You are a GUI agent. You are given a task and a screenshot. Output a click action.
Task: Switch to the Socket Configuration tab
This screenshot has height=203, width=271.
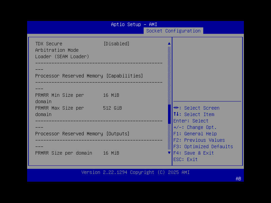point(173,30)
